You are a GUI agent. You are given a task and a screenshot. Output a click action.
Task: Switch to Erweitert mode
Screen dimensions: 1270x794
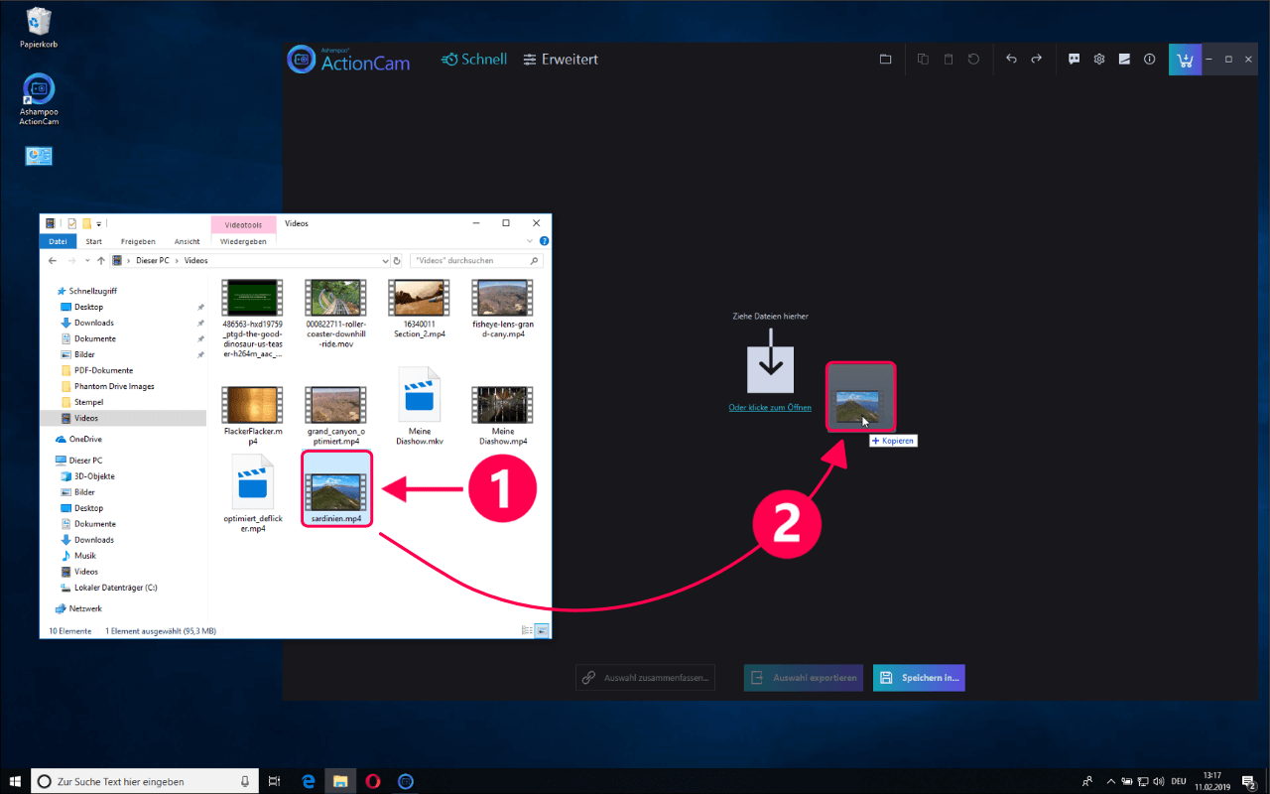[561, 60]
